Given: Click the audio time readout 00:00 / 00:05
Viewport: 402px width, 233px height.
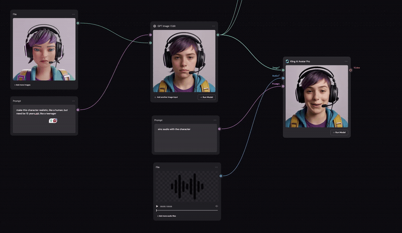Looking at the screenshot, I should click(166, 206).
